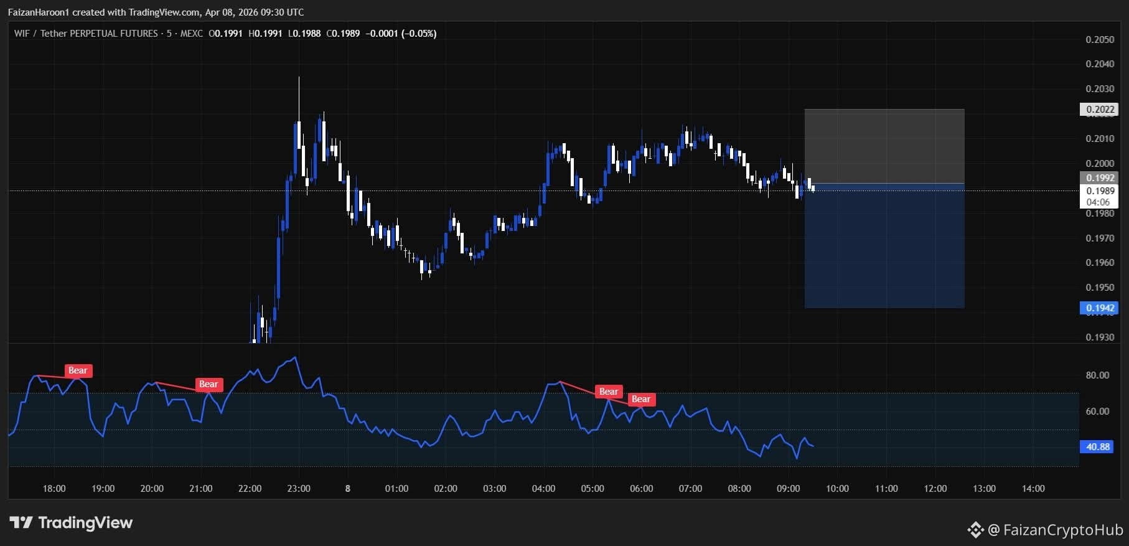Click the high value H0.1991
Image resolution: width=1129 pixels, height=546 pixels.
click(265, 34)
